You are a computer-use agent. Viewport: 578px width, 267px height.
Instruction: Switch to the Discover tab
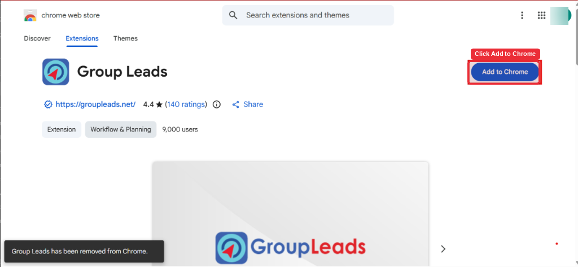[x=37, y=38]
